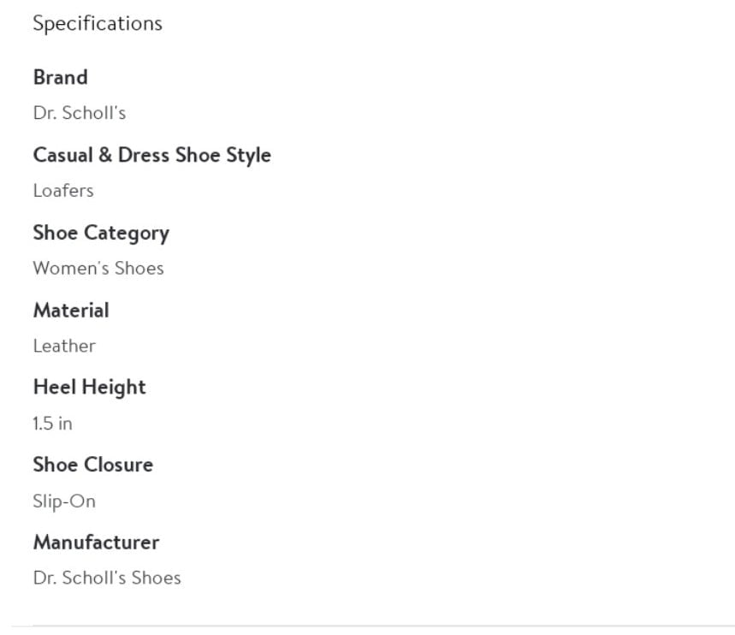
Task: Select the Heel Height label
Action: [x=90, y=388]
